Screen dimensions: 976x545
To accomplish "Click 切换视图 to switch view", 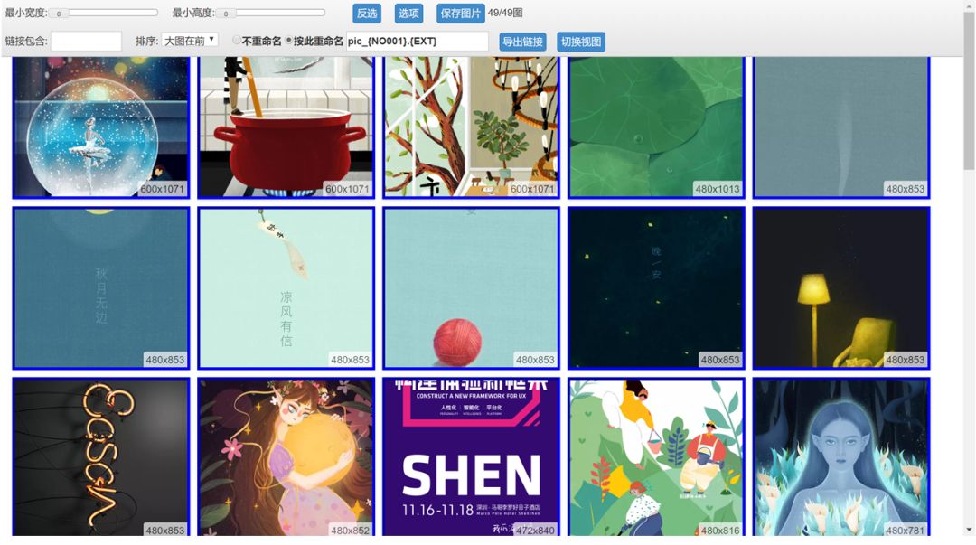I will click(x=581, y=42).
